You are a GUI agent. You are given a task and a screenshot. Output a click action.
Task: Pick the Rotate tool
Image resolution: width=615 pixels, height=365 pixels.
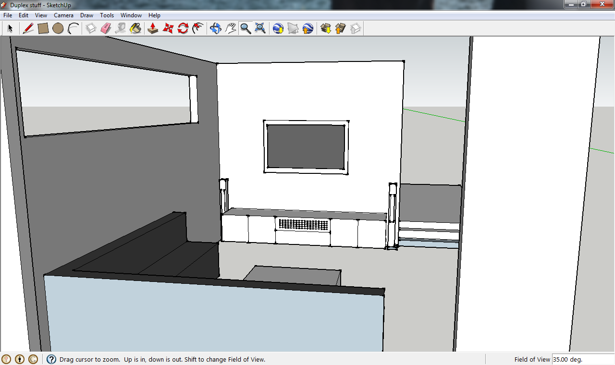pos(183,28)
